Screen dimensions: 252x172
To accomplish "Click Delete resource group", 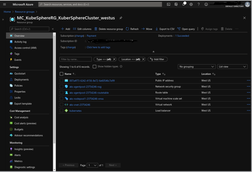I will point(109,29).
